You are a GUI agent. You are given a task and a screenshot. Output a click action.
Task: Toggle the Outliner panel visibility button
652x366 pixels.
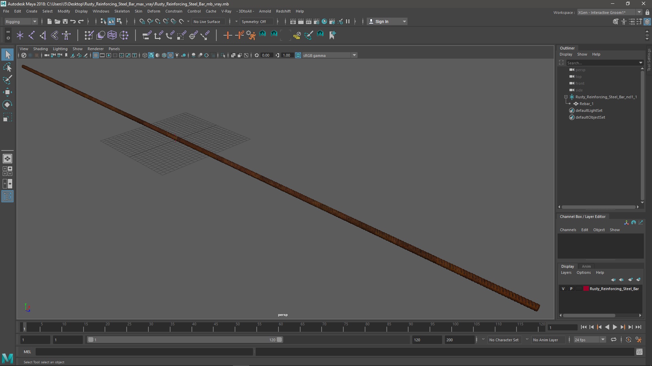(7, 197)
